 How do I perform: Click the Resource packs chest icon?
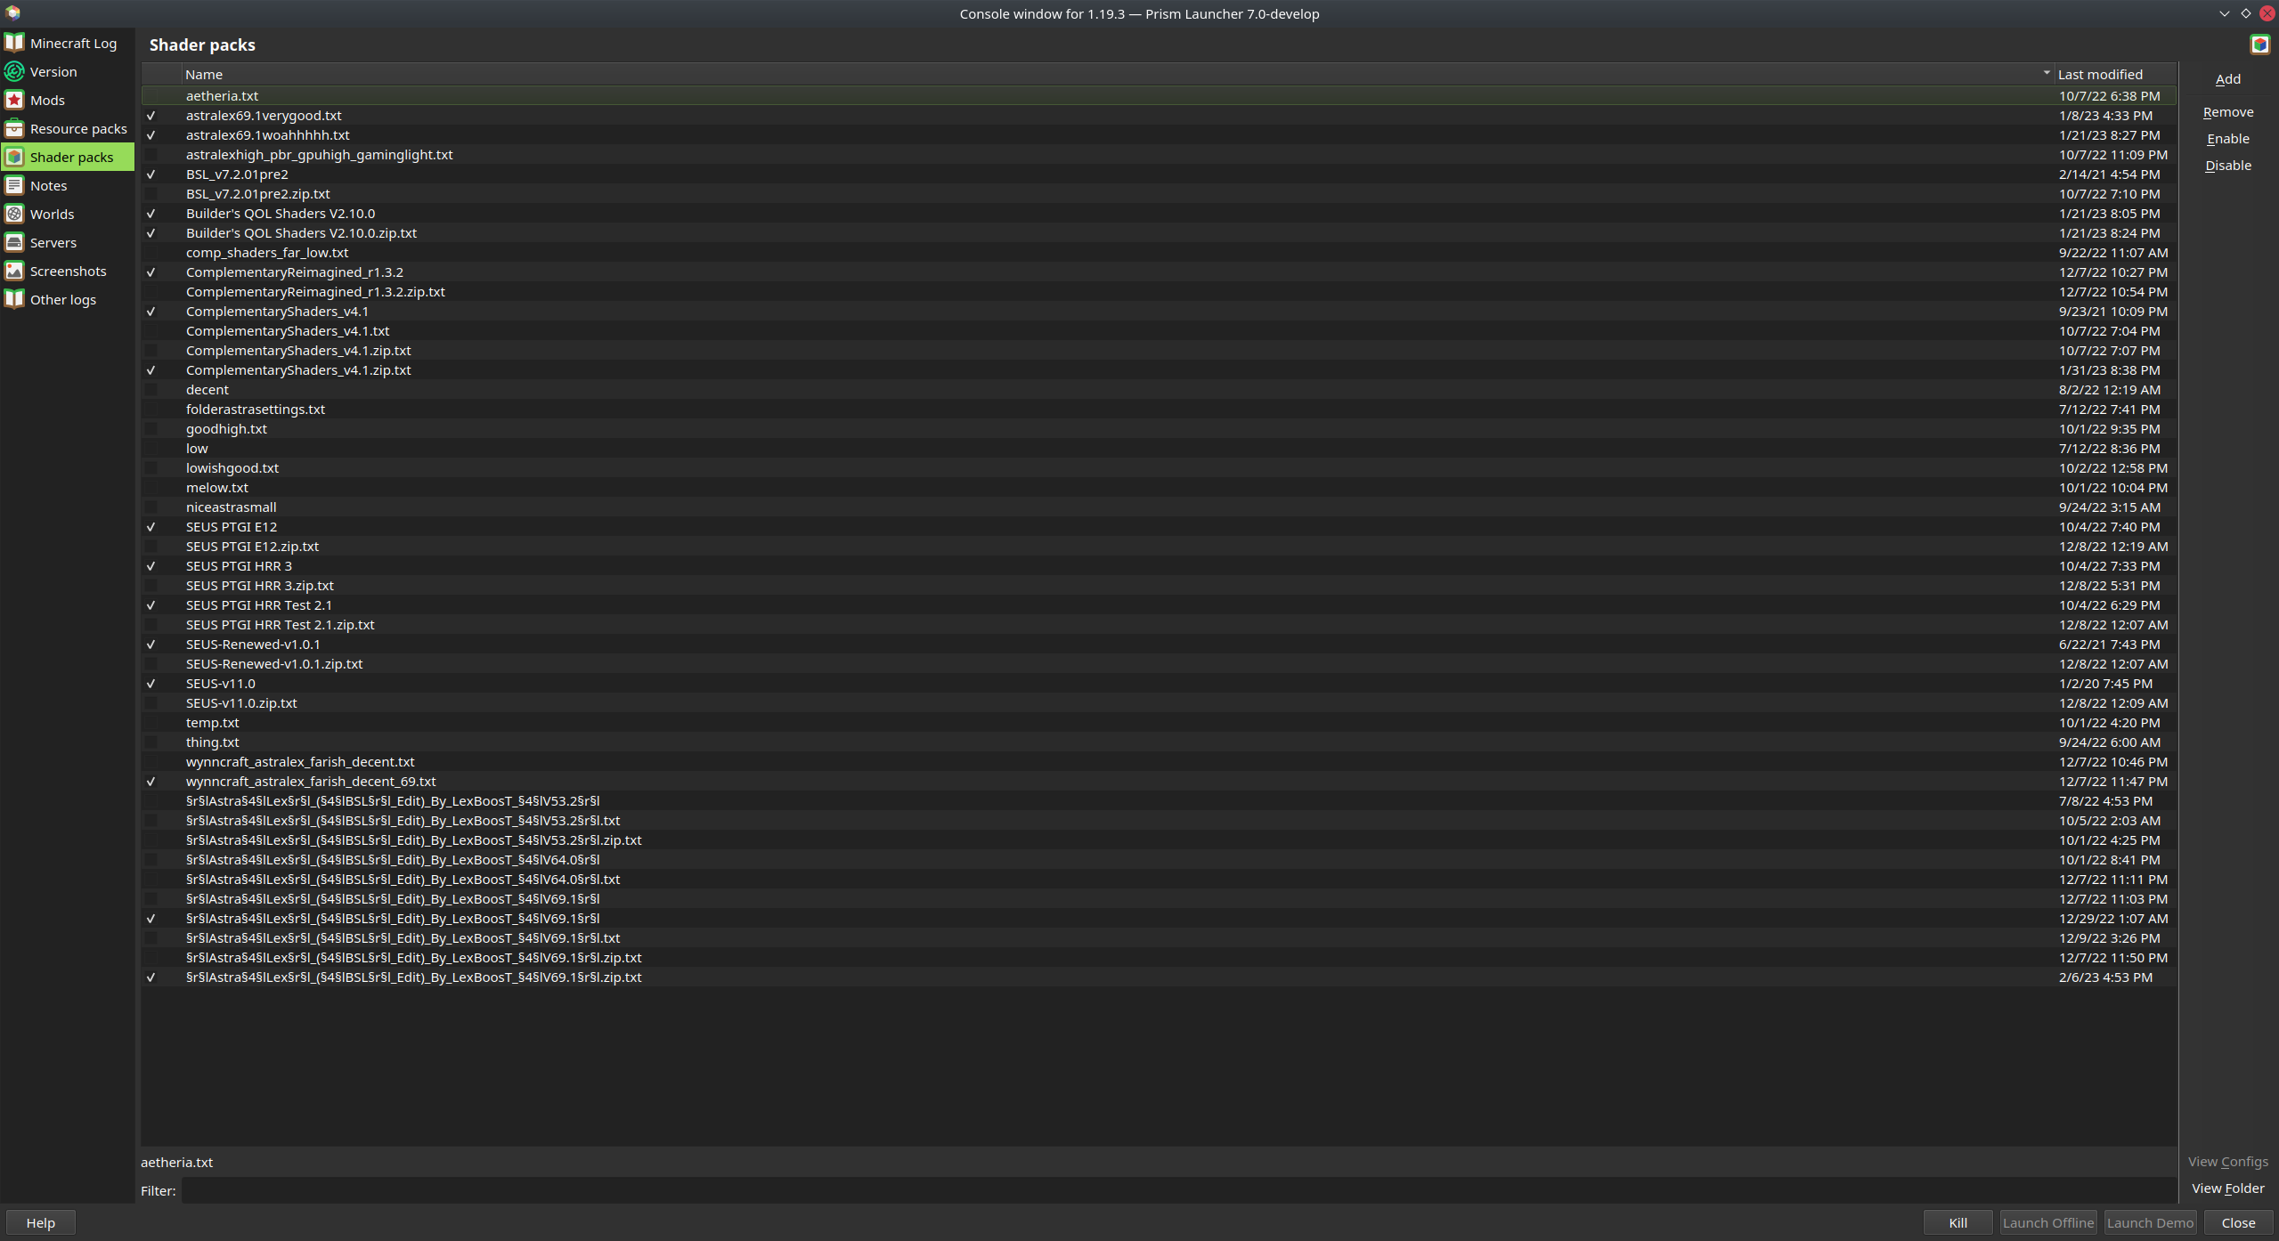pos(14,128)
